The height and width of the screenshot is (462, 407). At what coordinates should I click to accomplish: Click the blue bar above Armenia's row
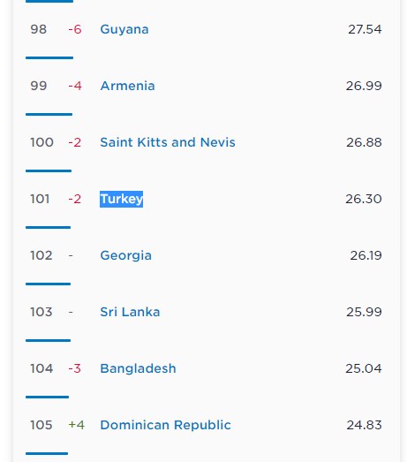(49, 57)
